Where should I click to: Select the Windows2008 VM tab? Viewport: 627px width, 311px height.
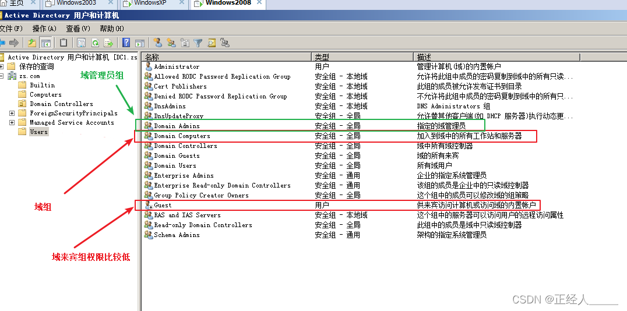[x=228, y=3]
